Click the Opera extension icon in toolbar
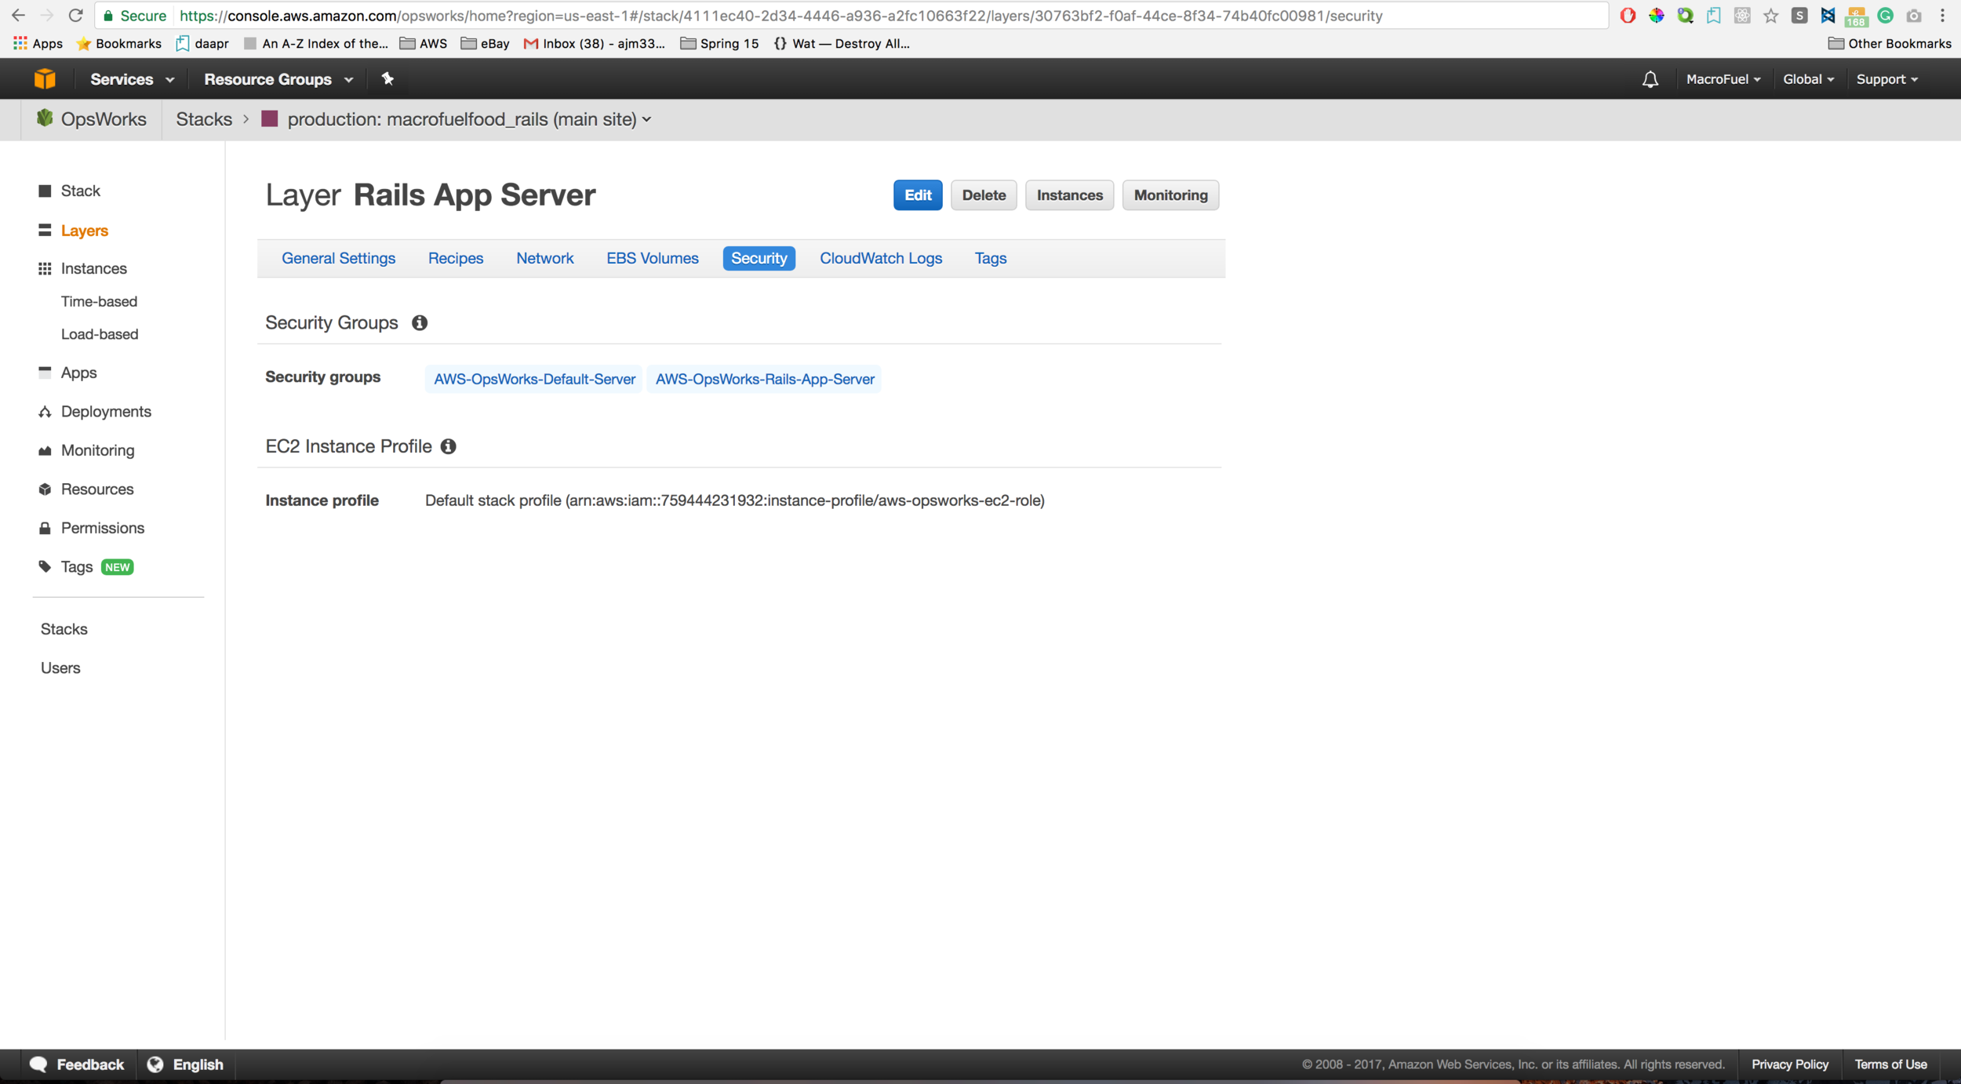 pyautogui.click(x=1628, y=16)
